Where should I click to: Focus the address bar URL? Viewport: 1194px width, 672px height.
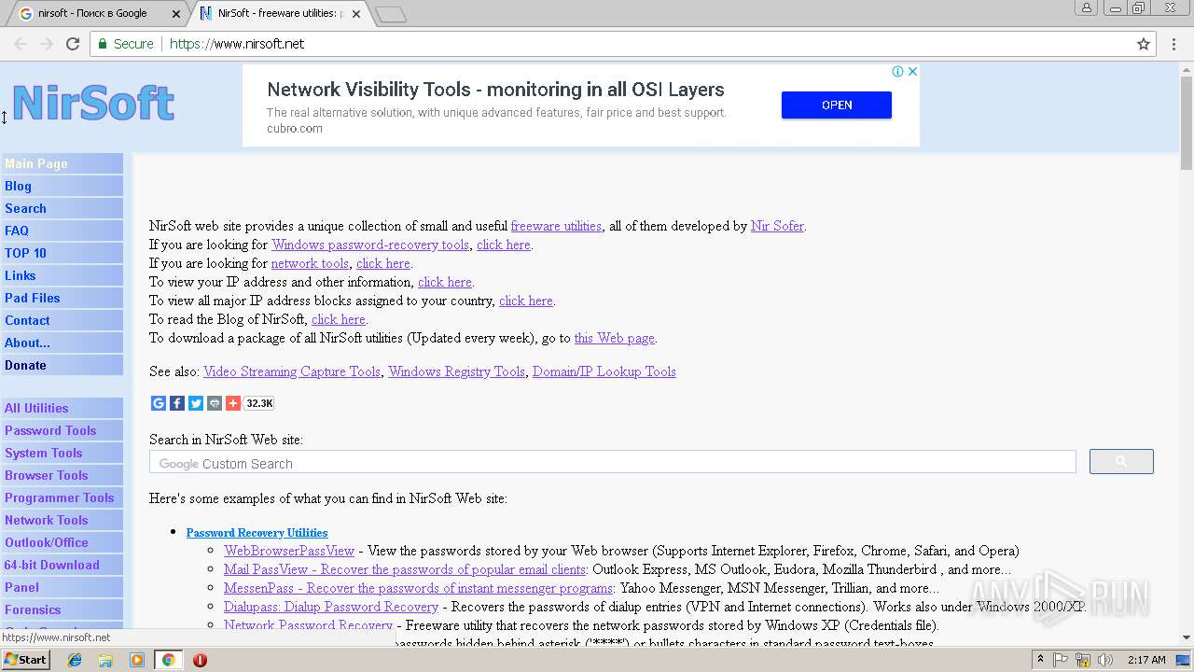pos(237,44)
